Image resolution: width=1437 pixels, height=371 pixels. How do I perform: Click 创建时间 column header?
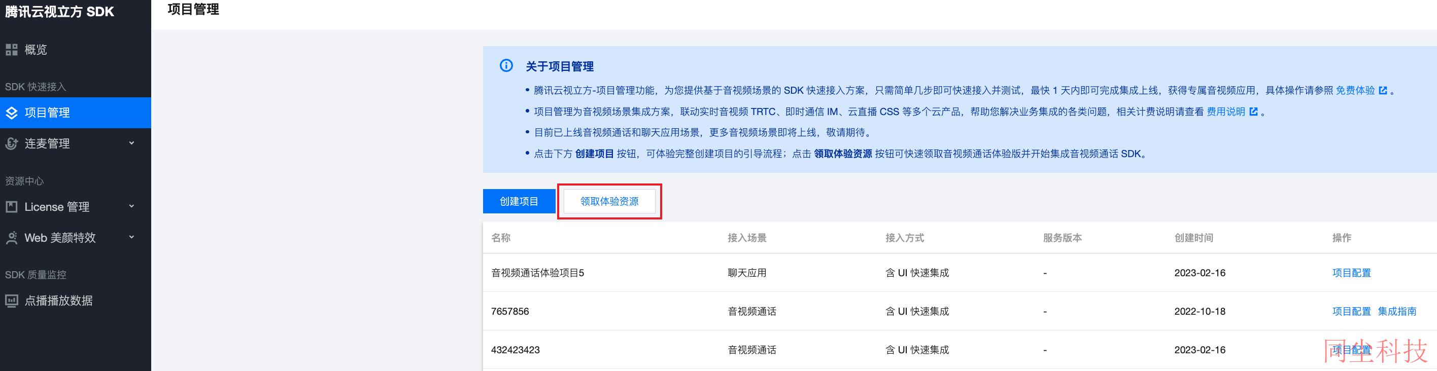[x=1194, y=238]
